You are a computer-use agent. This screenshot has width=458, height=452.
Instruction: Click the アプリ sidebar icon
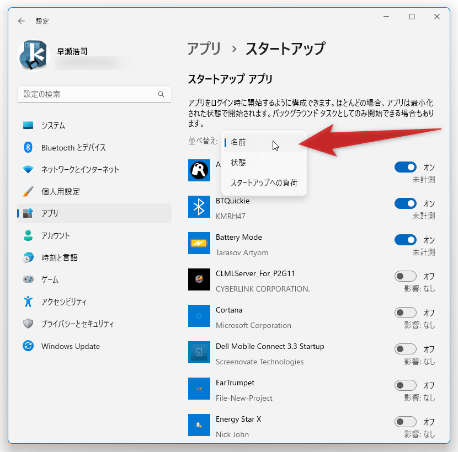coord(28,213)
